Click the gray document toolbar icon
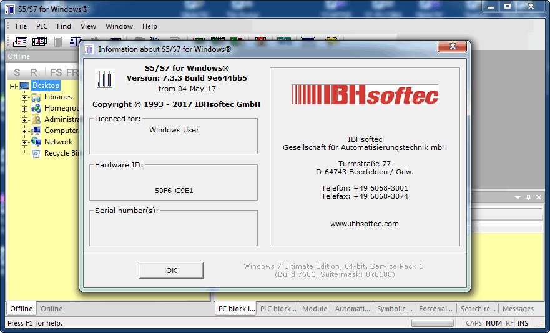The image size is (550, 333). tap(58, 42)
